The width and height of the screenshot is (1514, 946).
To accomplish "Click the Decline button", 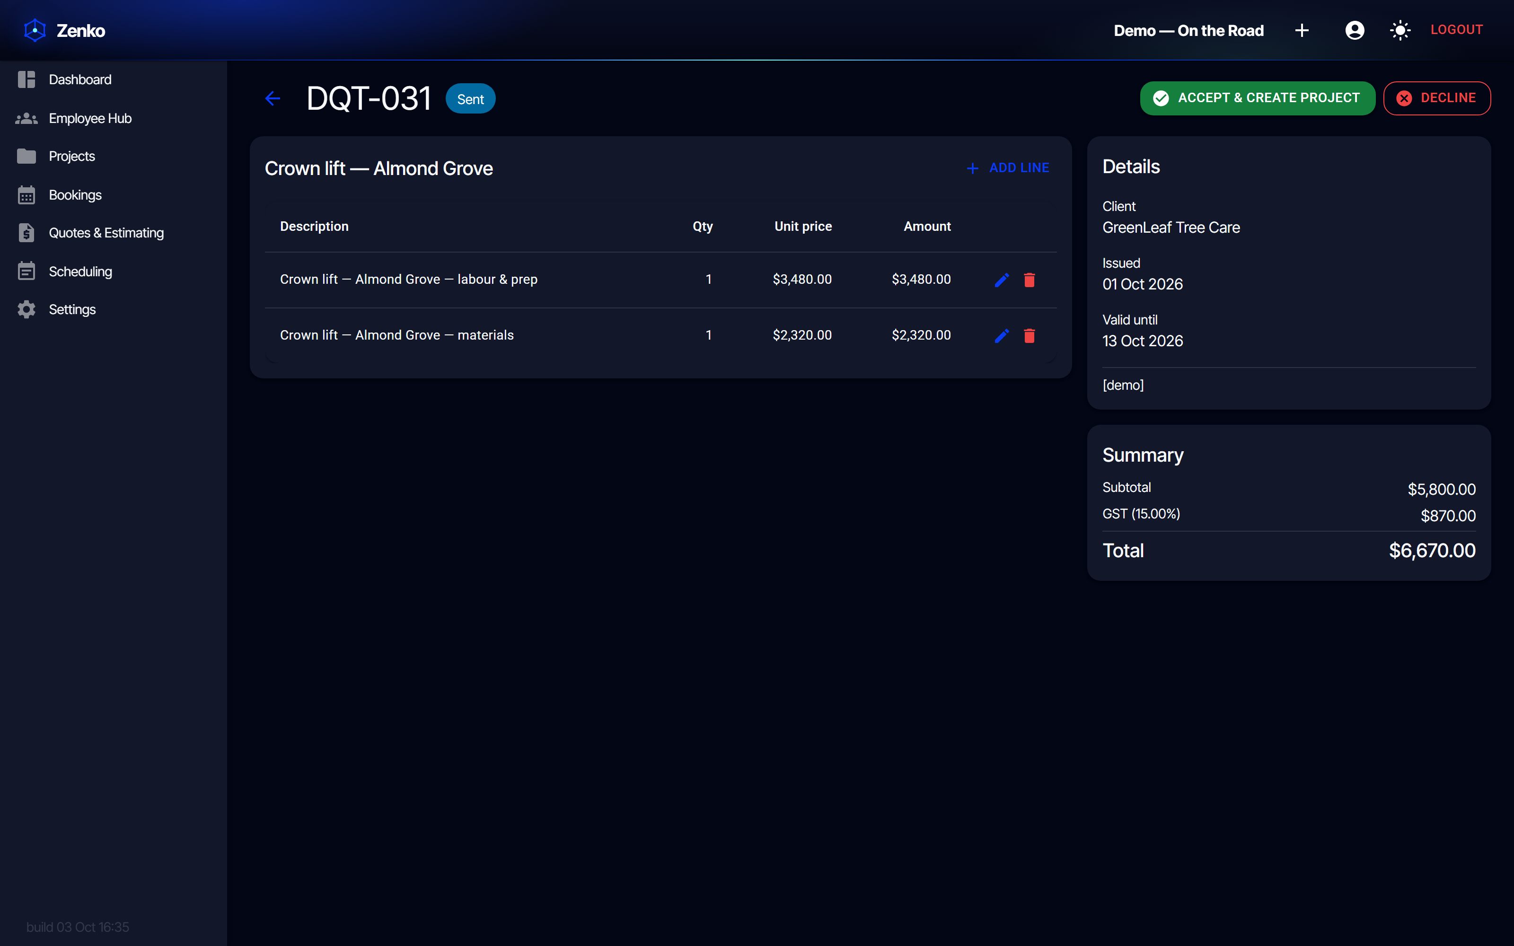I will coord(1437,98).
